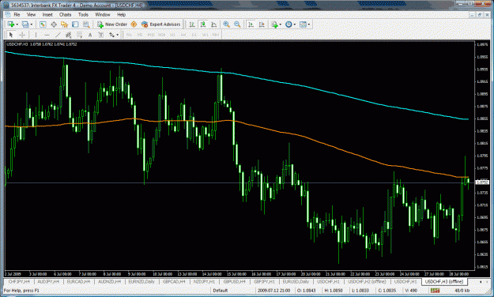The width and height of the screenshot is (494, 297).
Task: Open the Tools menu
Action: click(83, 14)
